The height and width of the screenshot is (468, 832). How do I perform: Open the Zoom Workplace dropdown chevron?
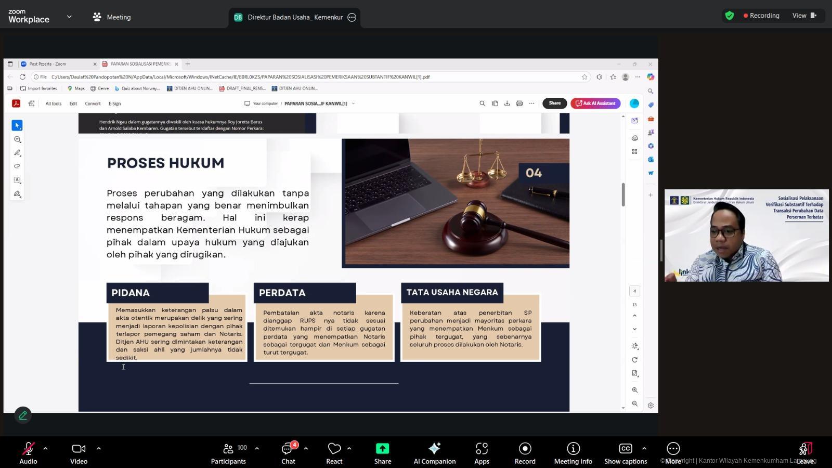coord(69,17)
